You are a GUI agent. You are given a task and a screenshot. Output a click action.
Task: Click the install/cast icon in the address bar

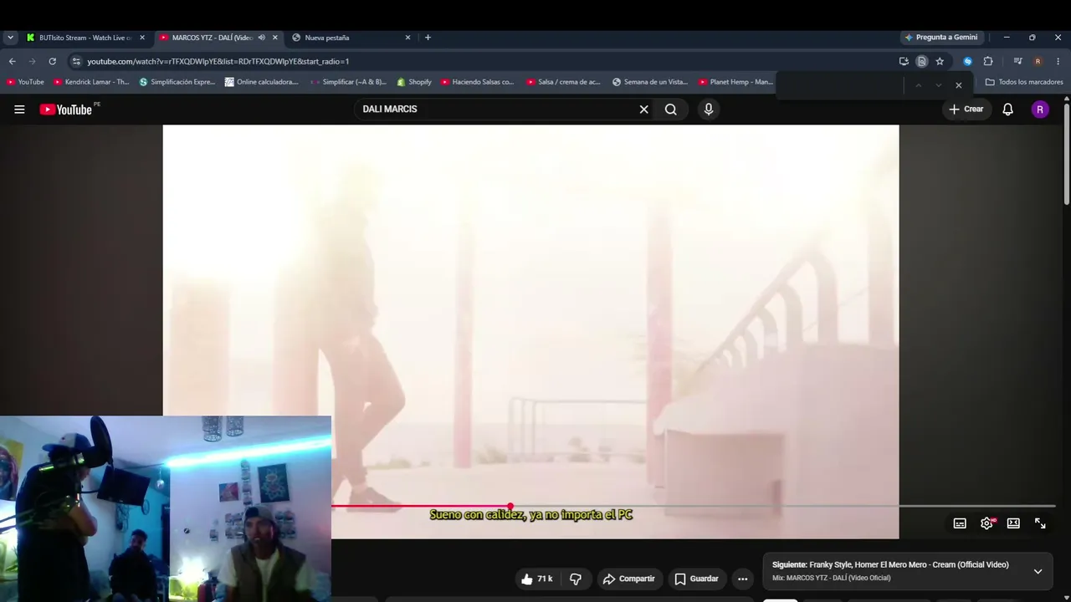pyautogui.click(x=904, y=61)
